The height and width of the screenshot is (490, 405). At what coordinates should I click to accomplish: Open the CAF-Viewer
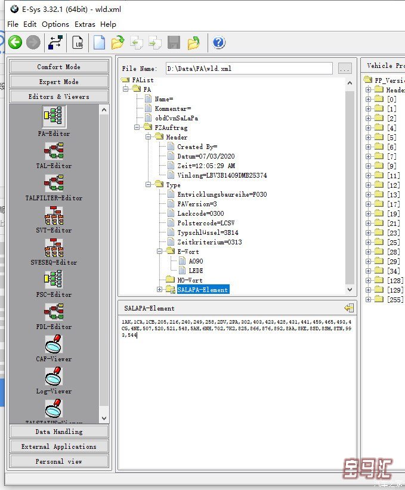coord(54,349)
